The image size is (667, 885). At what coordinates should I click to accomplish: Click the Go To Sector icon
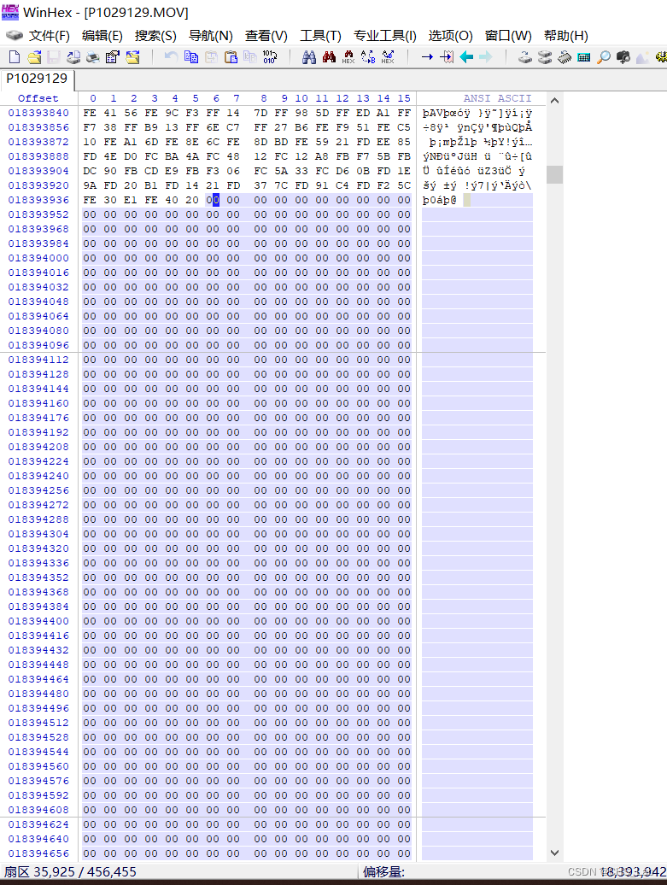(x=447, y=57)
